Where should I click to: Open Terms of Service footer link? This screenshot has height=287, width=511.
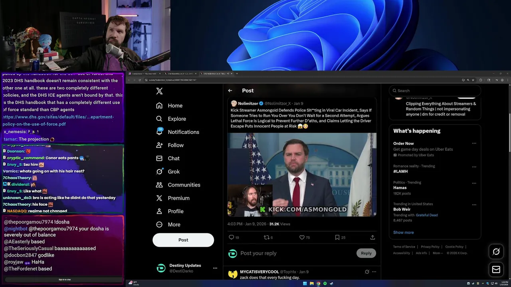click(404, 247)
